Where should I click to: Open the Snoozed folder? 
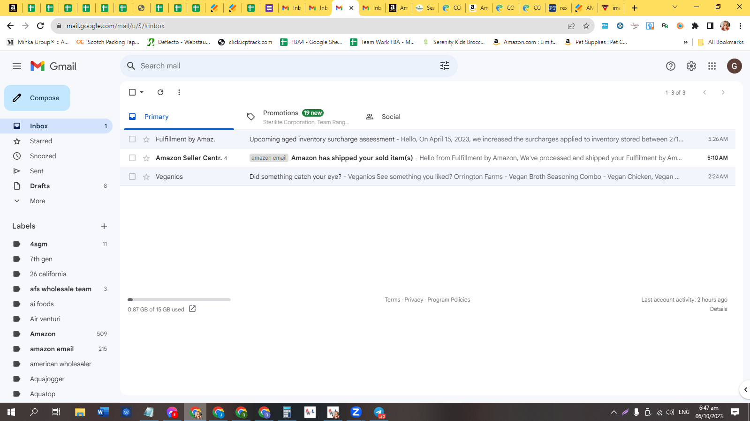(x=56, y=156)
